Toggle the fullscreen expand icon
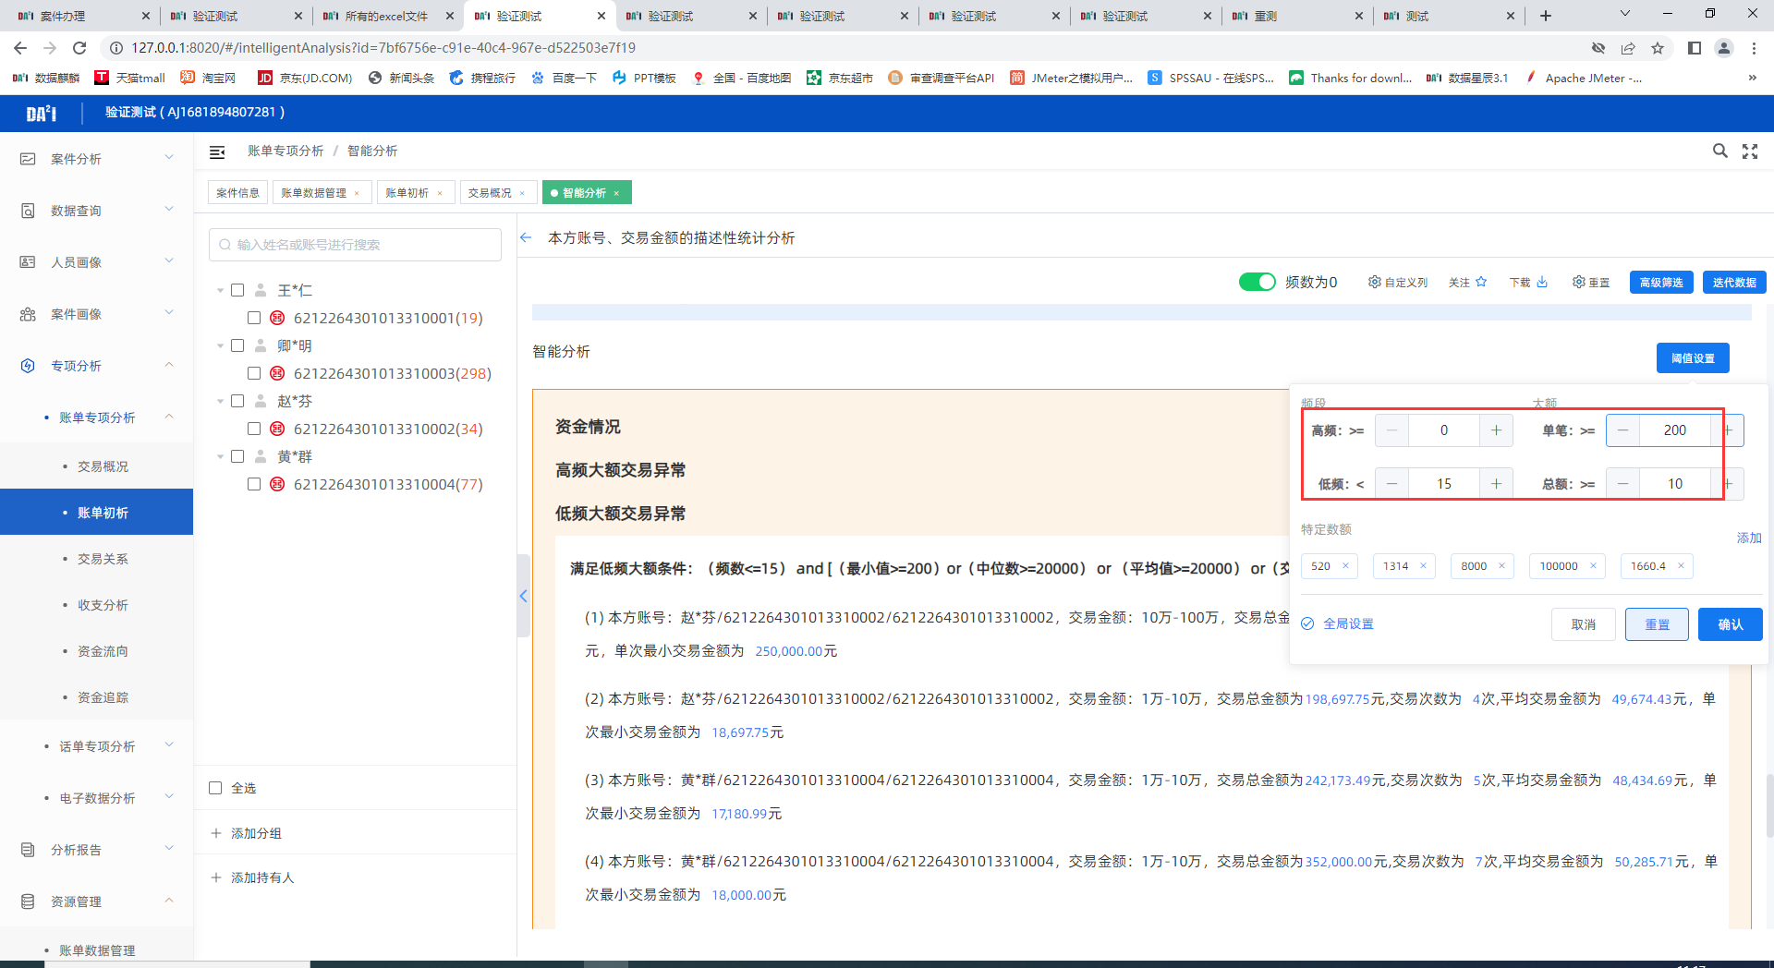The image size is (1774, 968). click(1750, 151)
